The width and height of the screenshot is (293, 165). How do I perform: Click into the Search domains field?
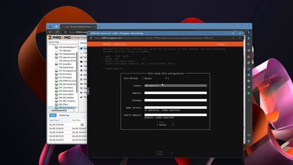[x=175, y=115]
